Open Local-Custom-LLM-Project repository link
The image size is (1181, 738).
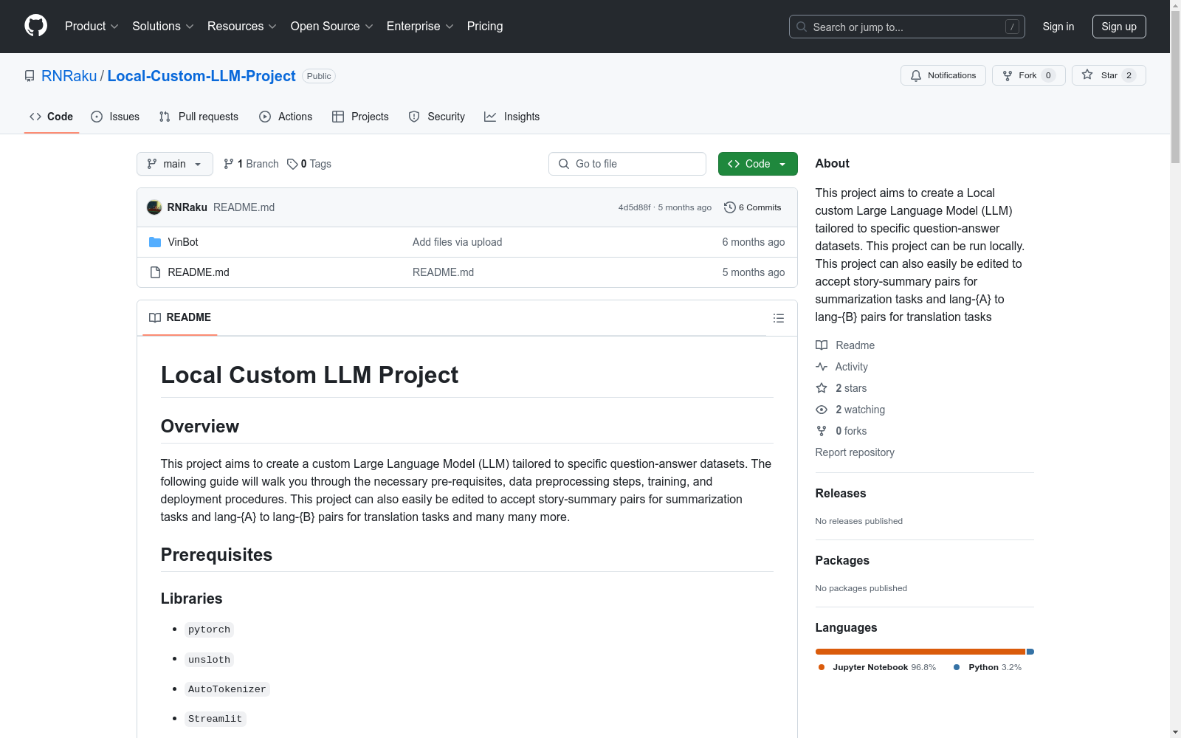(x=202, y=76)
